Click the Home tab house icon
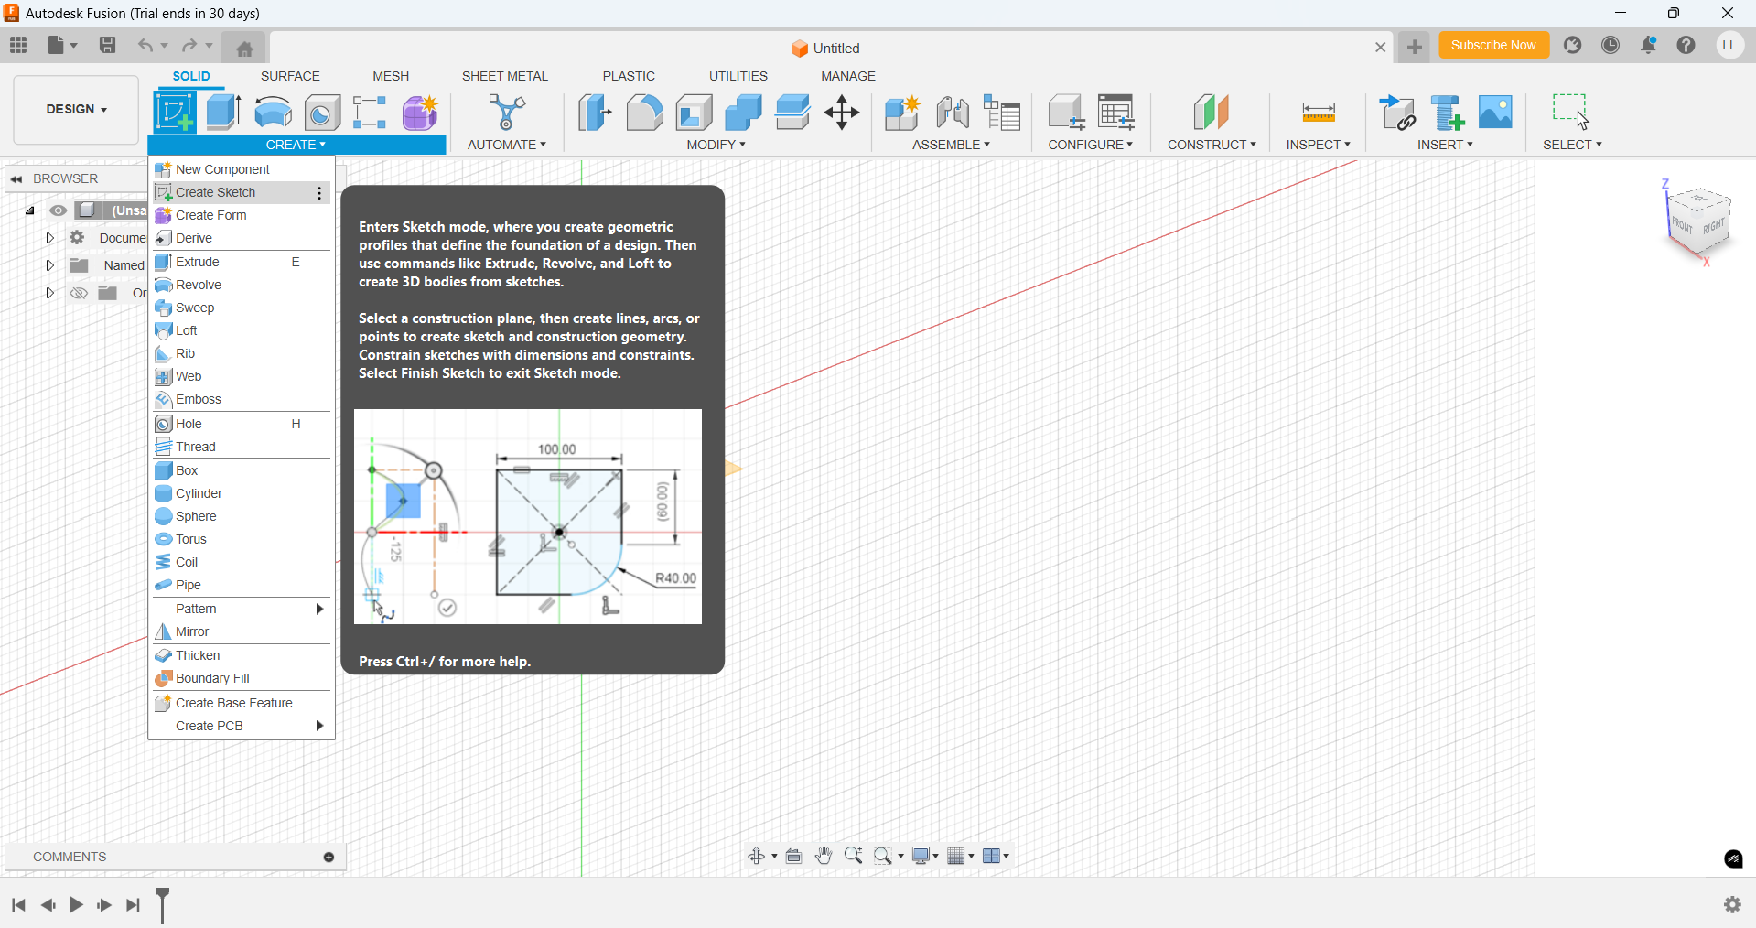The width and height of the screenshot is (1756, 928). coord(244,49)
